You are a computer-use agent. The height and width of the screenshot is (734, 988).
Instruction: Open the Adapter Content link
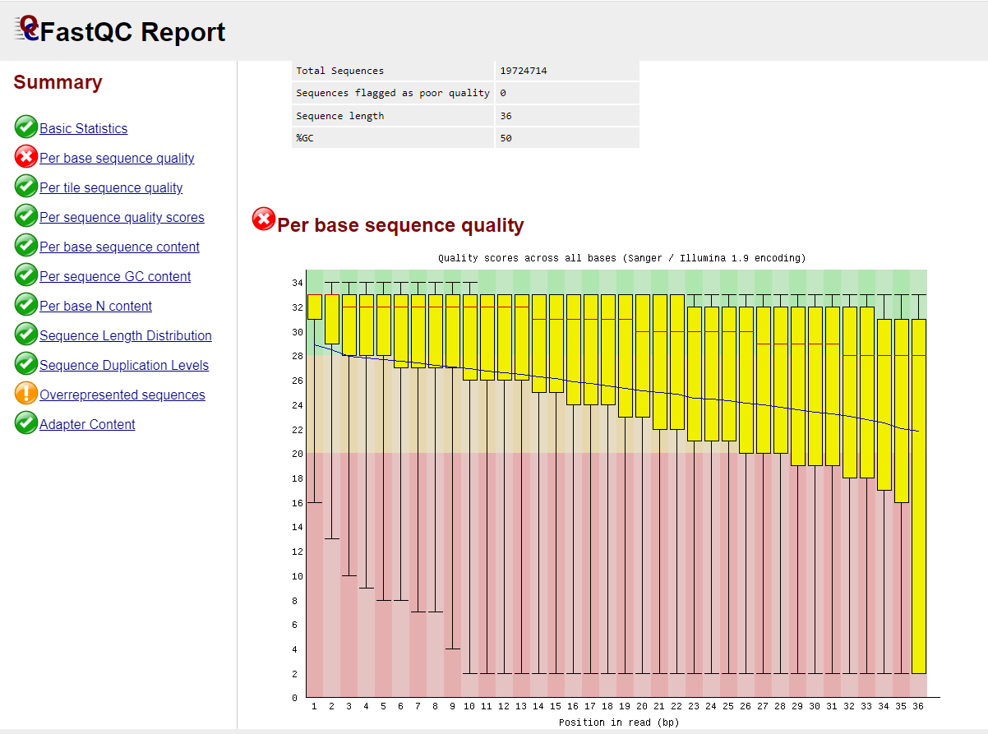87,424
